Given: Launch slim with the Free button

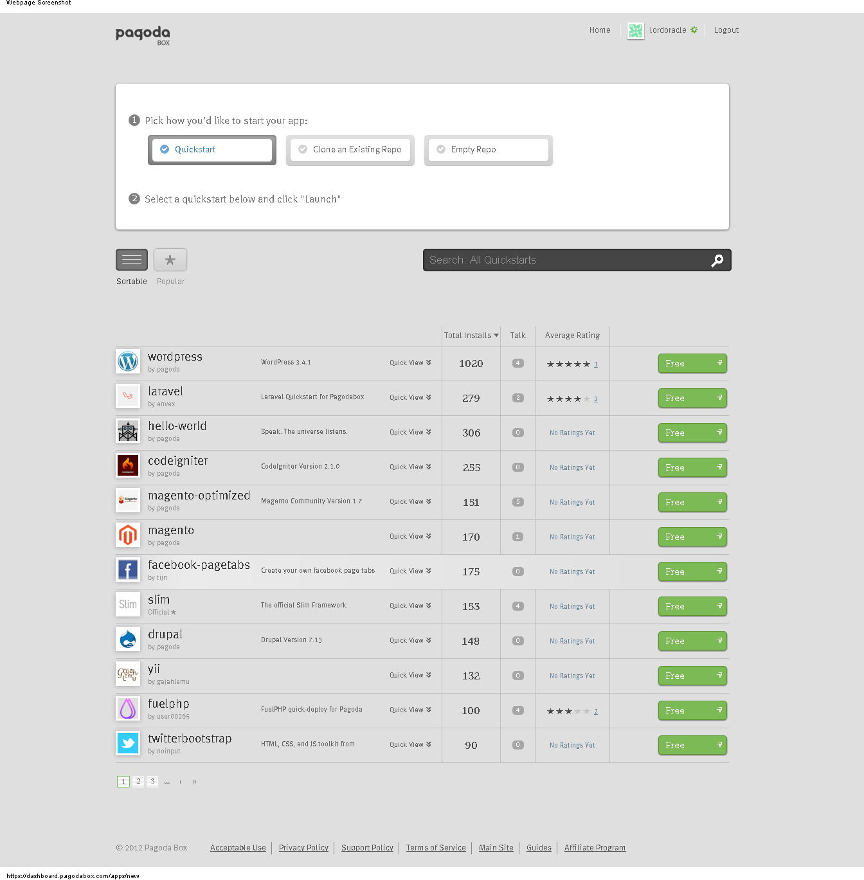Looking at the screenshot, I should tap(692, 606).
